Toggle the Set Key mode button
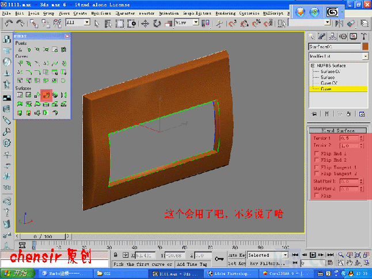372x279 pixels. pyautogui.click(x=237, y=263)
